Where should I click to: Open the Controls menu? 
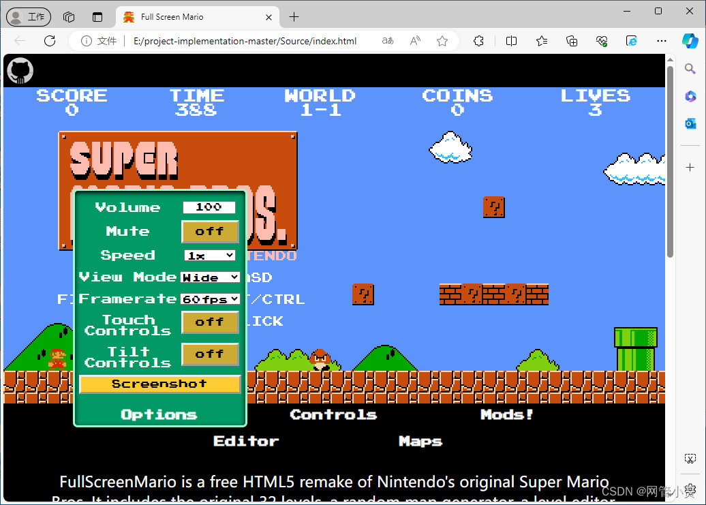(x=333, y=414)
